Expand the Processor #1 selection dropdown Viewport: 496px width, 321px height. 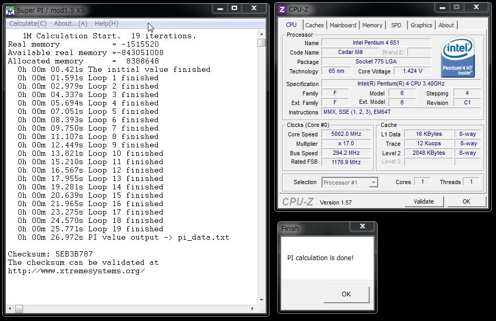click(x=373, y=183)
